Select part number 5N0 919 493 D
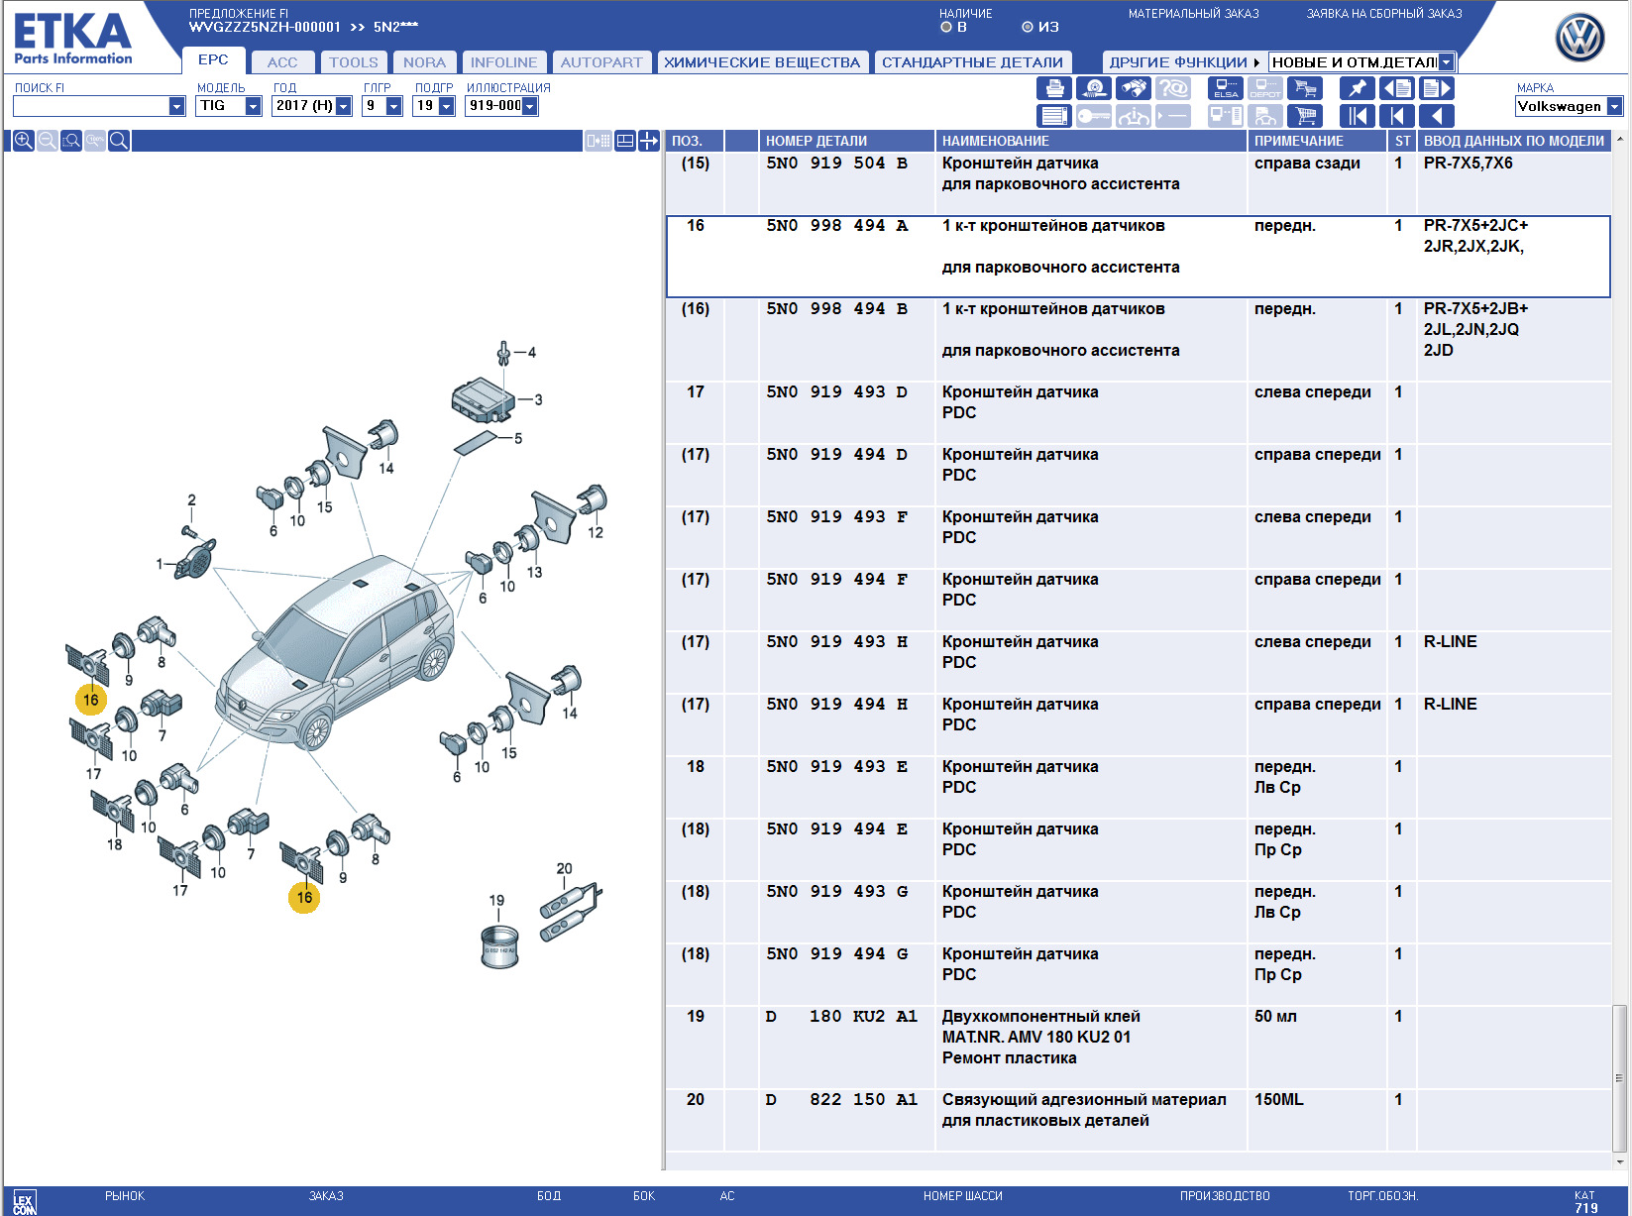The image size is (1632, 1216). (x=836, y=392)
